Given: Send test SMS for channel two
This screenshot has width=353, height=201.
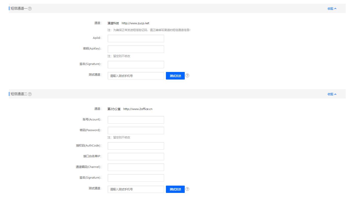Looking at the screenshot, I should tap(175, 189).
